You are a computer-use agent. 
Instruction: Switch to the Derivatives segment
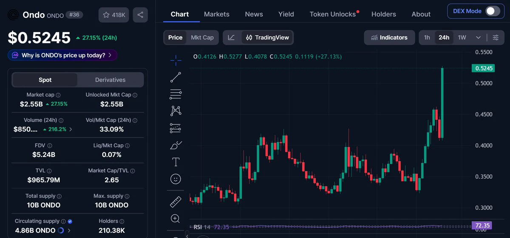pos(110,80)
